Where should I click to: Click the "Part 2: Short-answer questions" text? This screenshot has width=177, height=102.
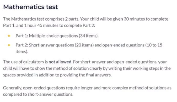[45, 45]
